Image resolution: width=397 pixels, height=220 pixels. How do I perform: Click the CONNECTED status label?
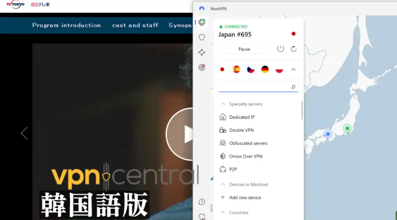point(236,26)
